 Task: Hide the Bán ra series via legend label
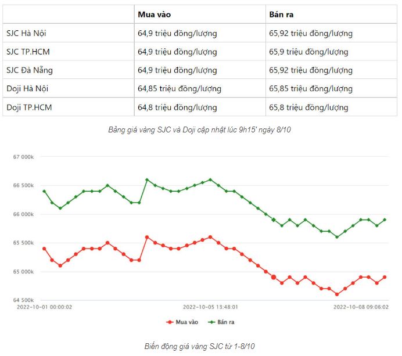tap(228, 321)
